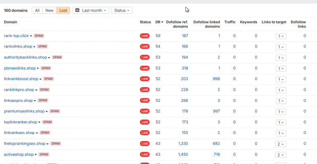Select the New filter tab
The height and width of the screenshot is (164, 317).
point(50,10)
